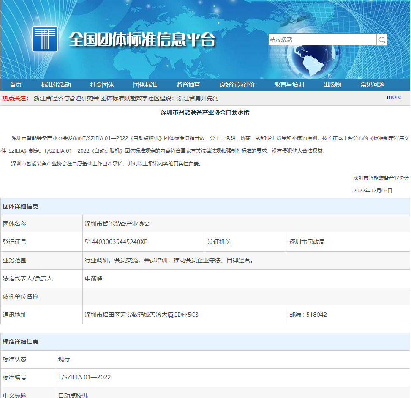This screenshot has height=398, width=411.
Task: Open the 教育与培训 menu item
Action: [x=289, y=85]
